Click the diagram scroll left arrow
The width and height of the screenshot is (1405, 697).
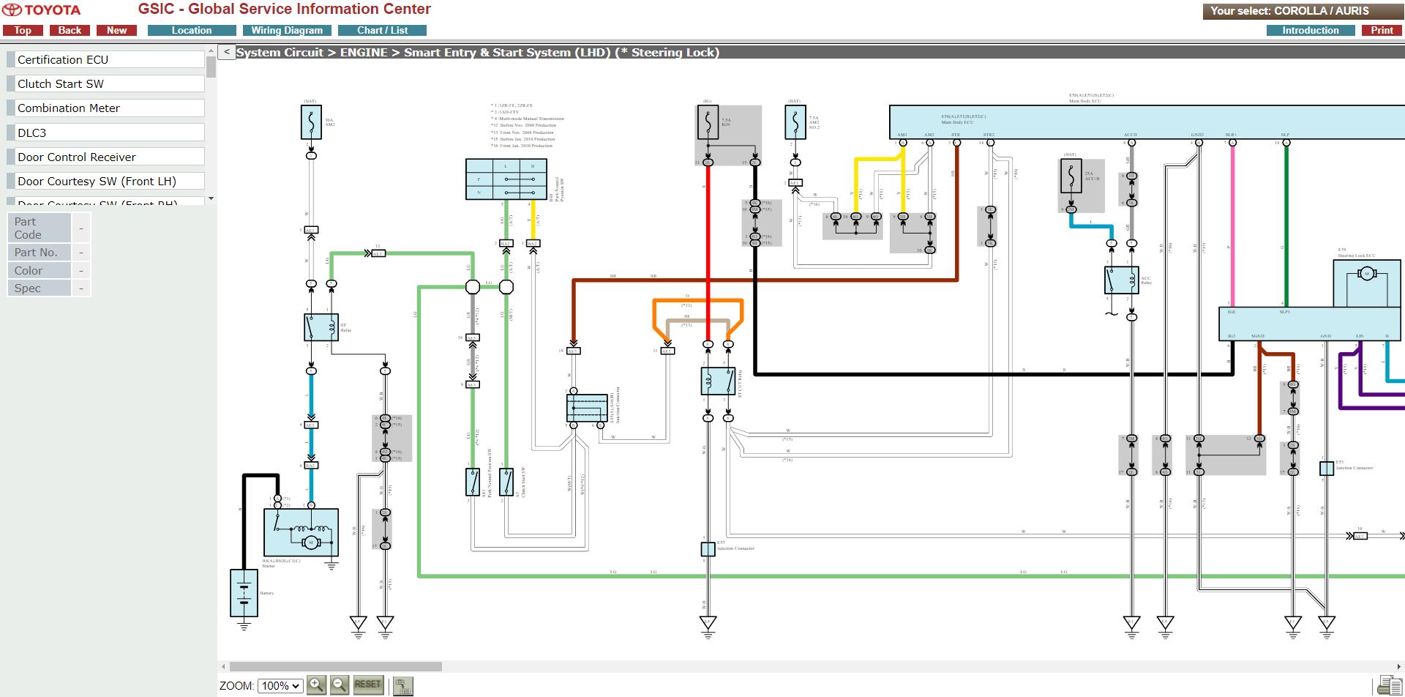[223, 667]
